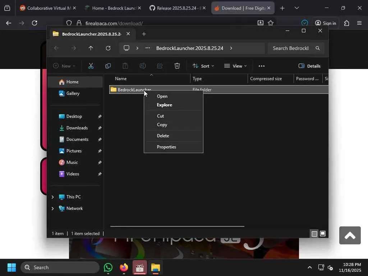Show hidden system tray icons
Screen dimensions: 368x276
click(309, 267)
